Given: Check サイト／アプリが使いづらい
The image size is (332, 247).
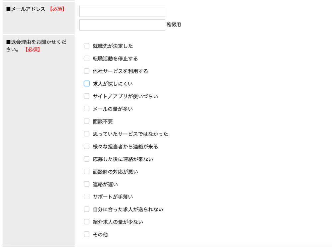Looking at the screenshot, I should pos(87,96).
